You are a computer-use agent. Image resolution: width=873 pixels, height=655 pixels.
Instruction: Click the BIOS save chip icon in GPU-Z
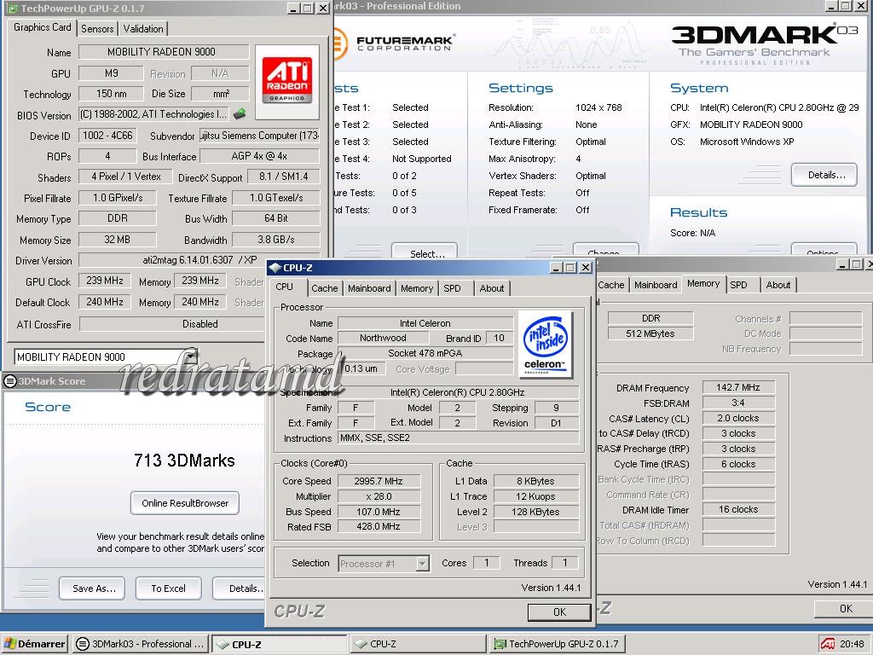240,113
